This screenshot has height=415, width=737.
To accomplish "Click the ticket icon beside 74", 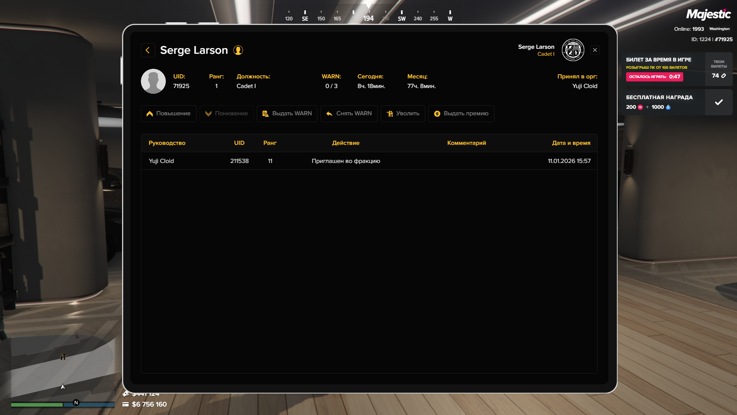I will pos(724,76).
